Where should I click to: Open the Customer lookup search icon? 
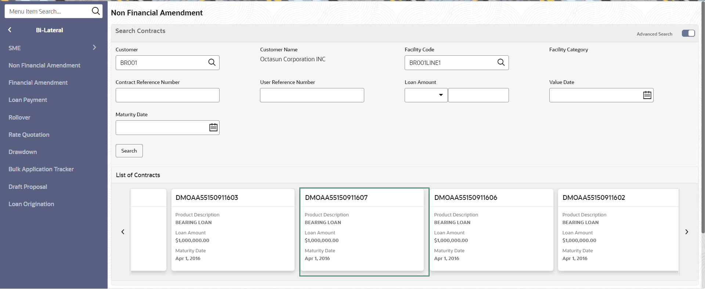click(x=212, y=62)
